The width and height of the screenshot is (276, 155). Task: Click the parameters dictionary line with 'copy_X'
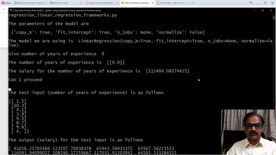click(108, 32)
